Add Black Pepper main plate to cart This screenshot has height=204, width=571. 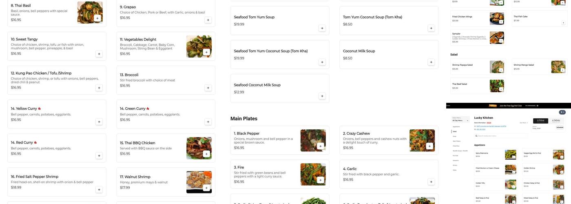click(x=320, y=146)
